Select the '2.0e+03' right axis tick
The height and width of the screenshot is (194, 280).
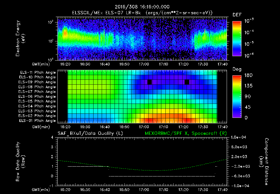click(x=239, y=157)
